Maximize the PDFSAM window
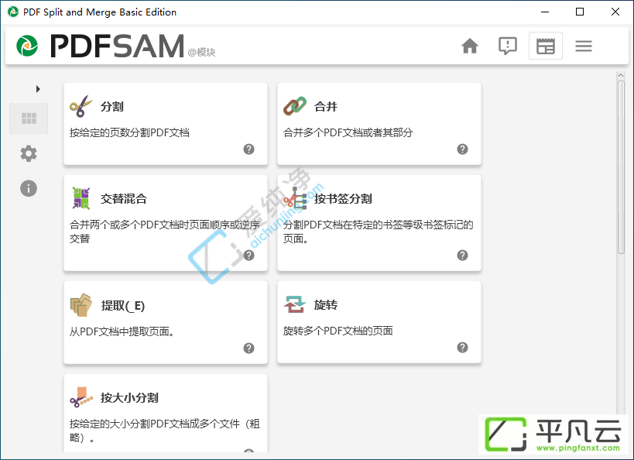Image resolution: width=634 pixels, height=460 pixels. (x=580, y=12)
